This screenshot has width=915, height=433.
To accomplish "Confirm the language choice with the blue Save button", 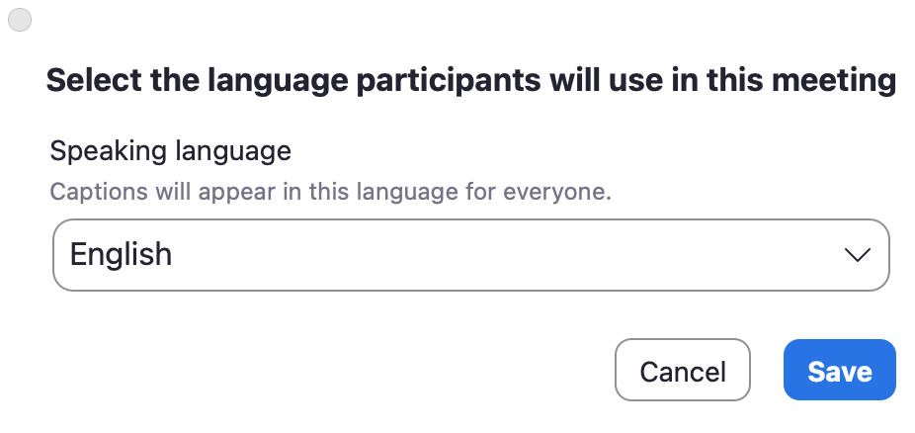I will pyautogui.click(x=839, y=371).
